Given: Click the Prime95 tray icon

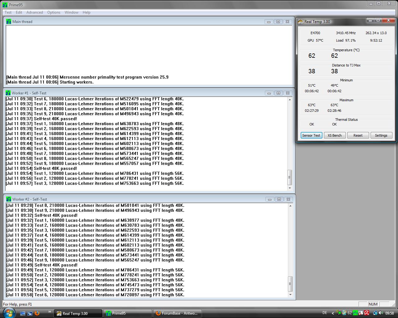Looking at the screenshot, I should coord(355,313).
